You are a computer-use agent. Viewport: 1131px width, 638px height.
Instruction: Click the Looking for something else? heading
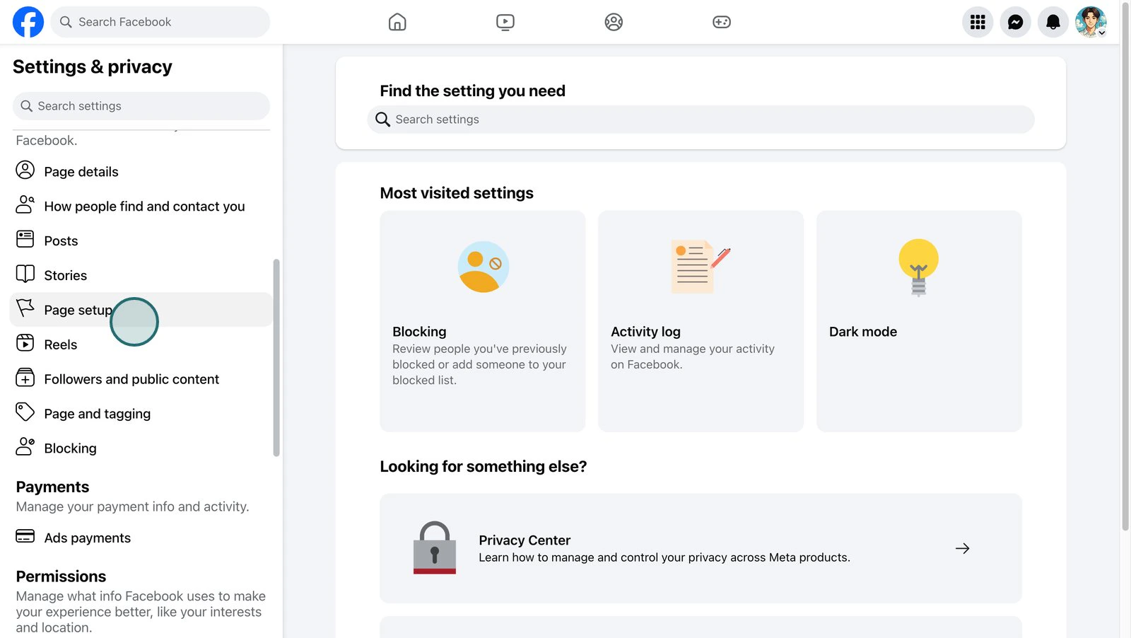[x=484, y=467]
